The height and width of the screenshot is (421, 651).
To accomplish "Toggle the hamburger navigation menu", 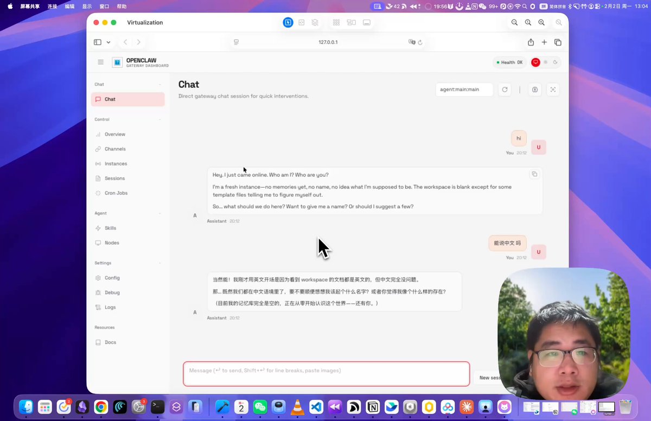I will pyautogui.click(x=100, y=62).
